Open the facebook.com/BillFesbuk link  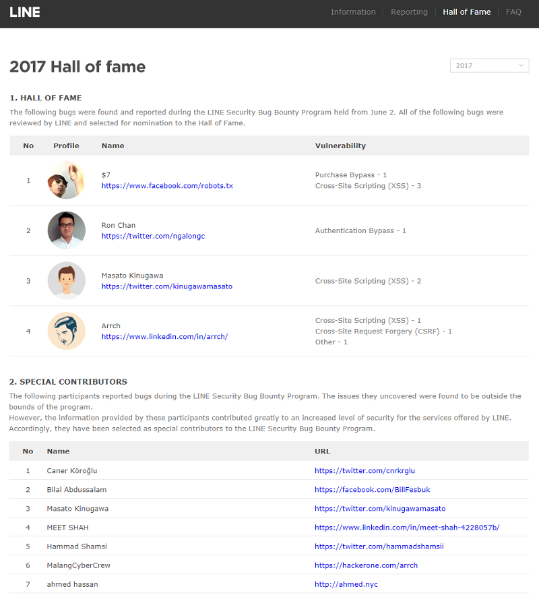[371, 489]
